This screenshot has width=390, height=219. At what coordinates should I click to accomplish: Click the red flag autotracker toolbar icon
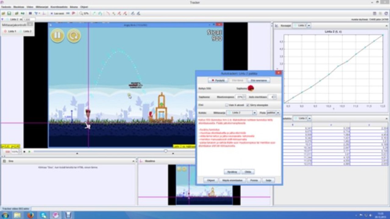(73, 13)
